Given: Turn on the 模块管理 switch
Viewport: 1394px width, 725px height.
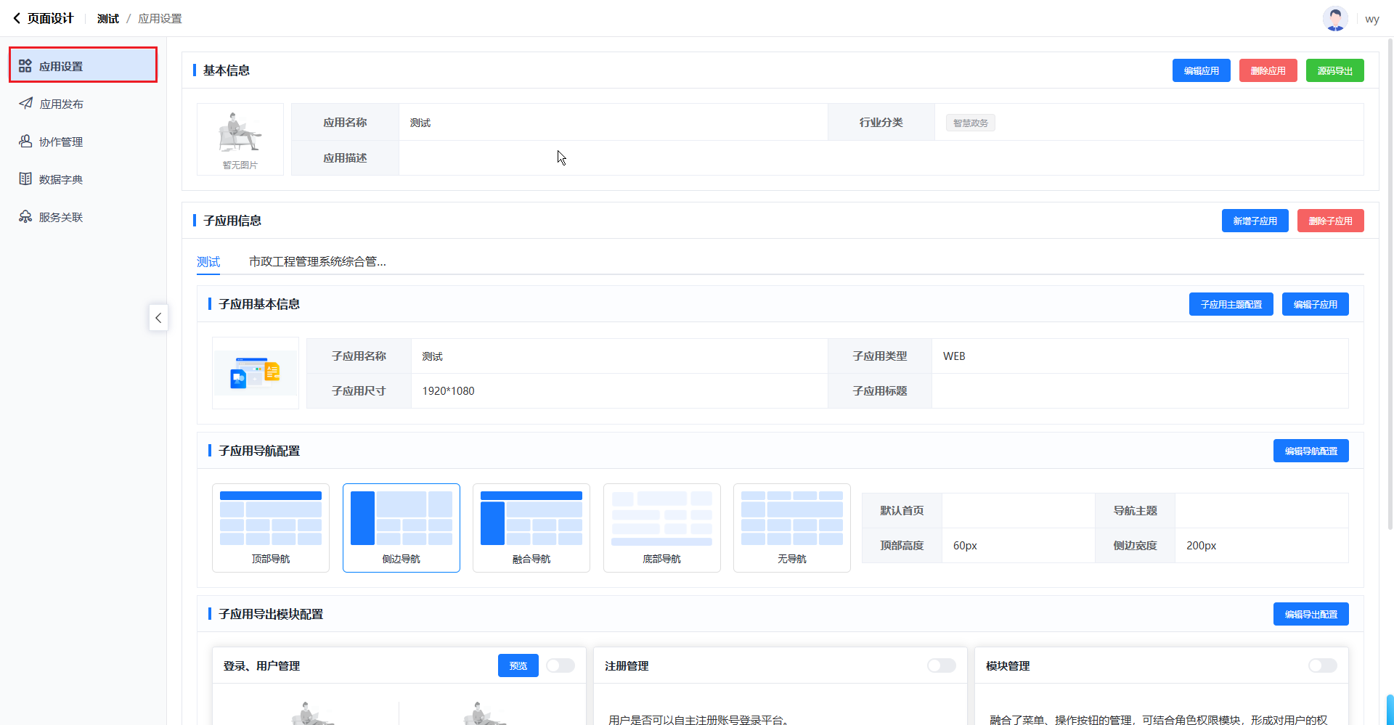Looking at the screenshot, I should tap(1322, 665).
